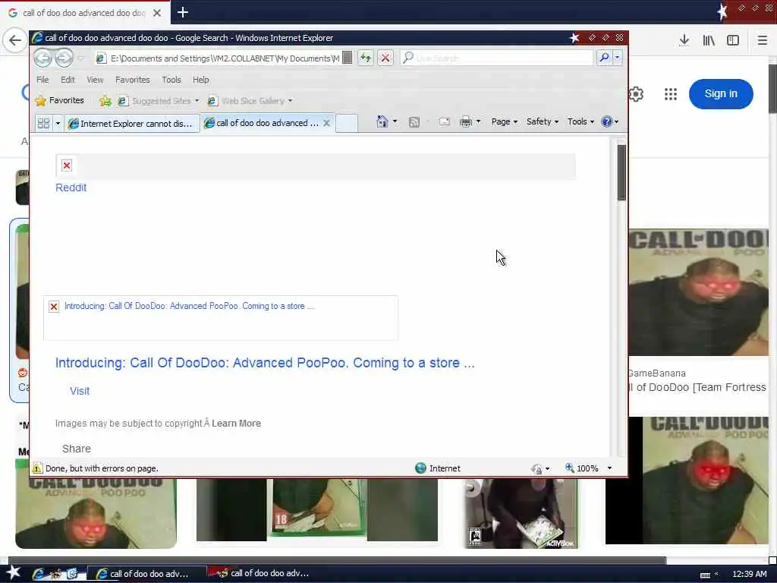Click the IE vertical scrollbar thumb
The width and height of the screenshot is (777, 583).
pos(621,172)
